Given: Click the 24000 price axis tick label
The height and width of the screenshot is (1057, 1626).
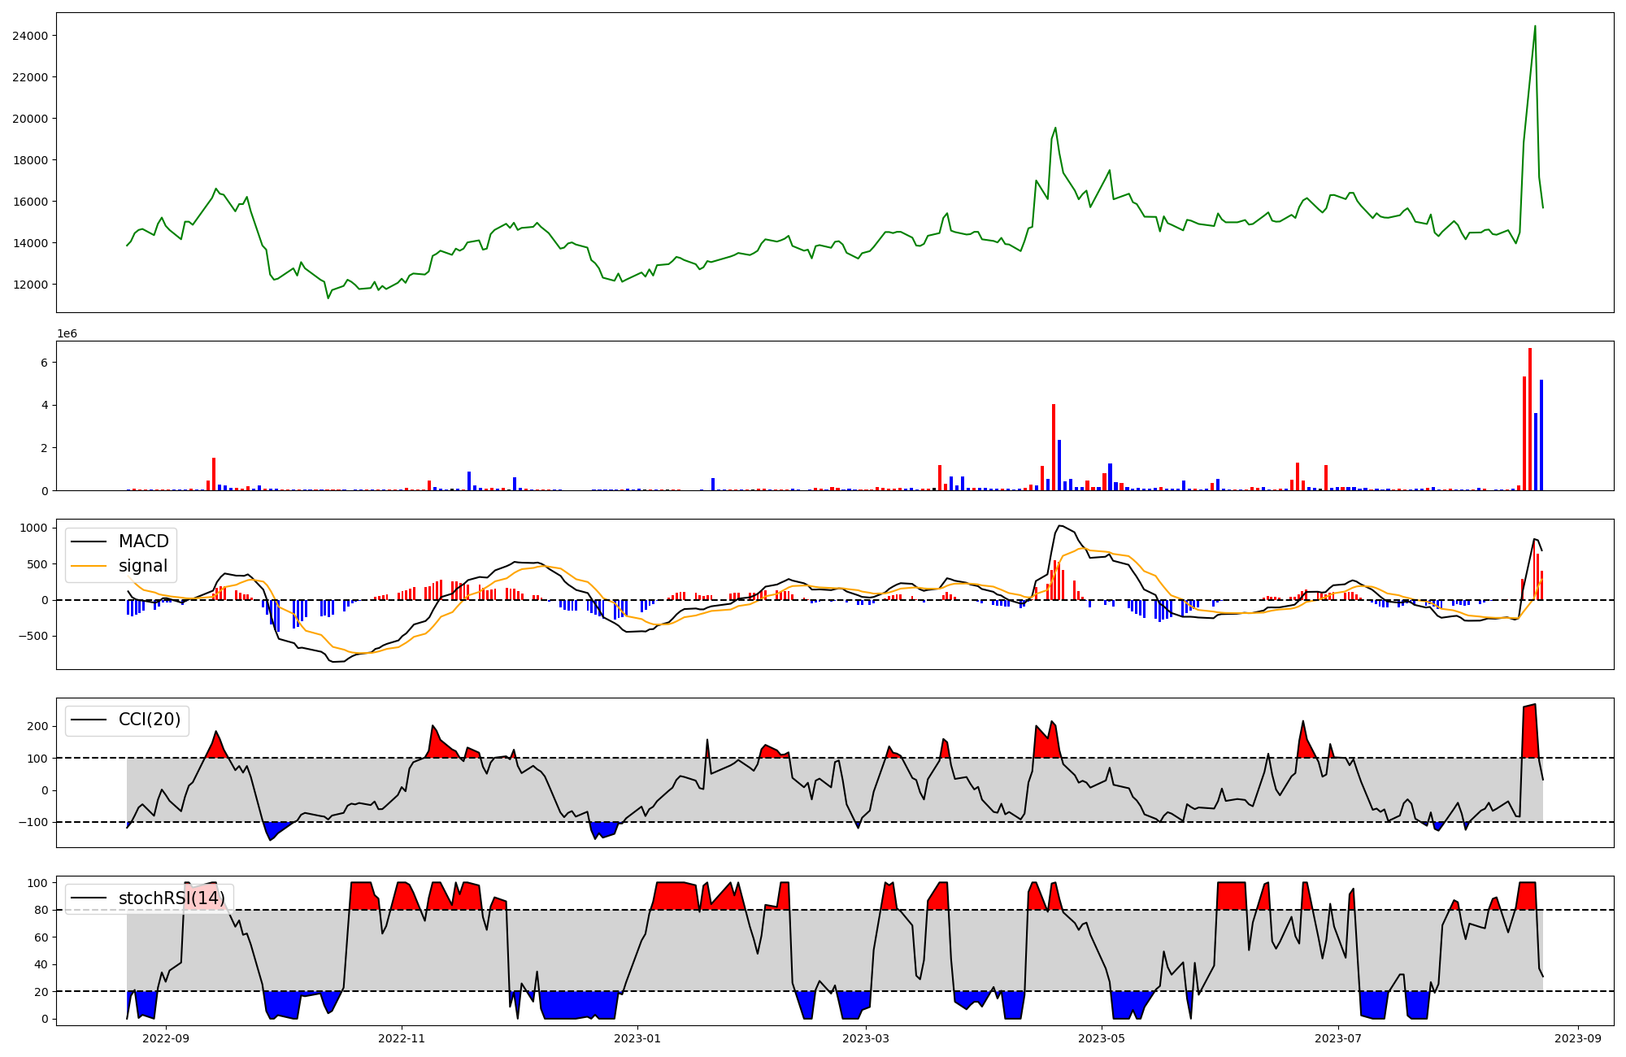Looking at the screenshot, I should pyautogui.click(x=29, y=36).
